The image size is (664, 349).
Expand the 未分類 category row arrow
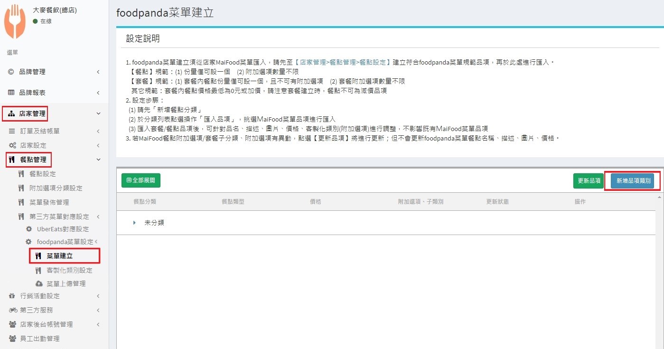point(134,223)
